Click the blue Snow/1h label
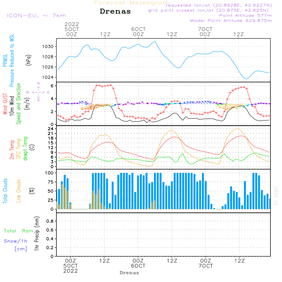Viewport: 282px width, 282px height. click(16, 241)
